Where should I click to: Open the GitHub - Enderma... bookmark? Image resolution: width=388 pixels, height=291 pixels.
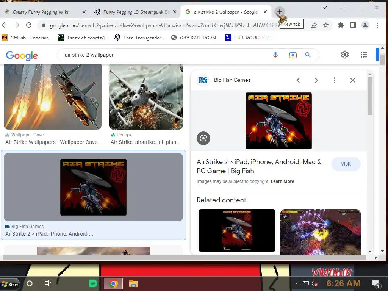pyautogui.click(x=27, y=38)
